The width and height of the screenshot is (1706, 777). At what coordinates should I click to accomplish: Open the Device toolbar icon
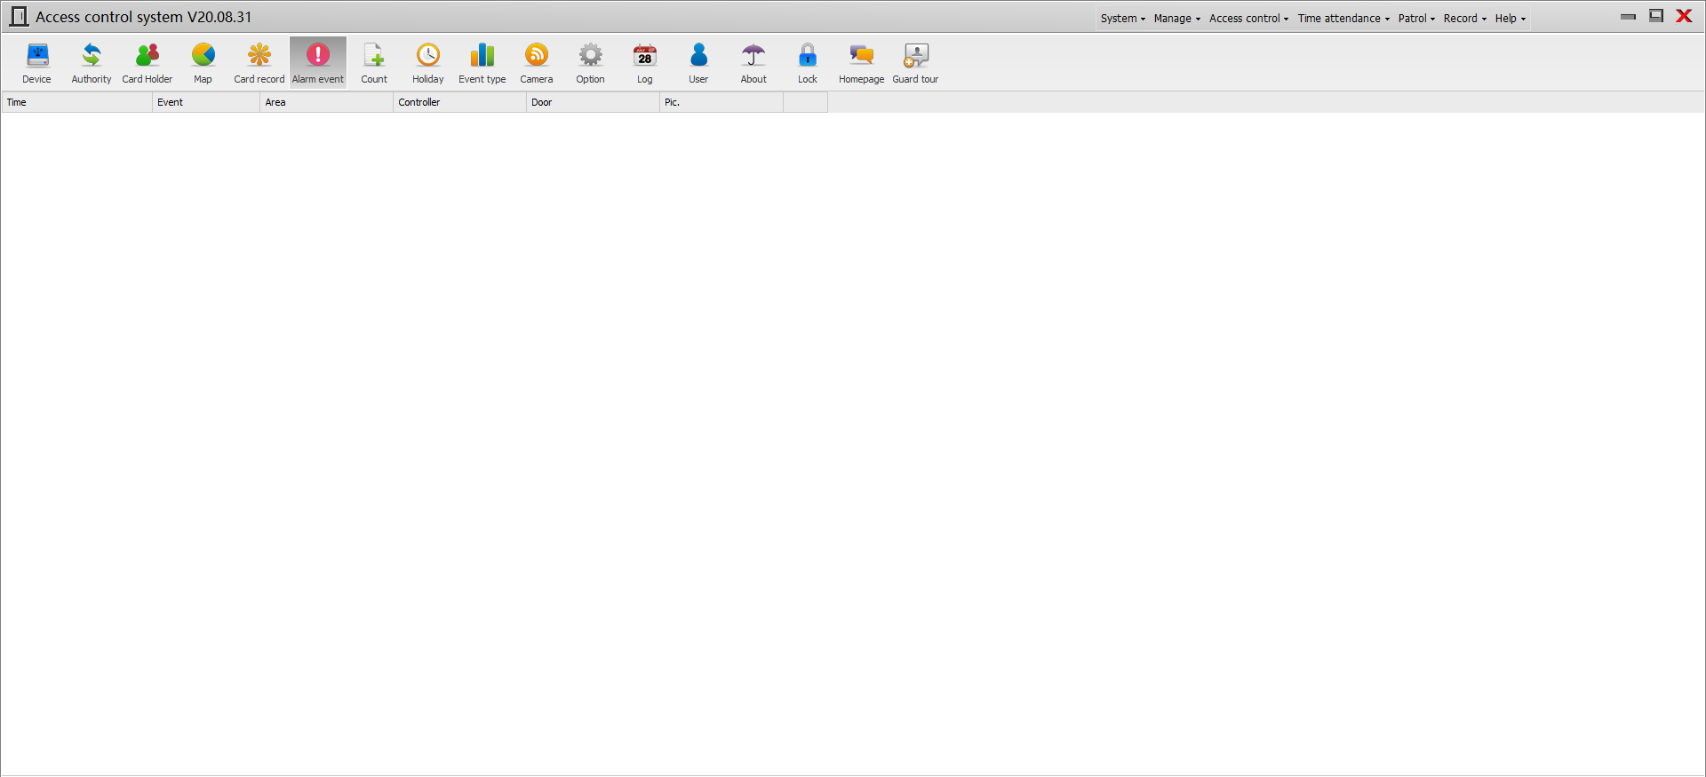(37, 62)
